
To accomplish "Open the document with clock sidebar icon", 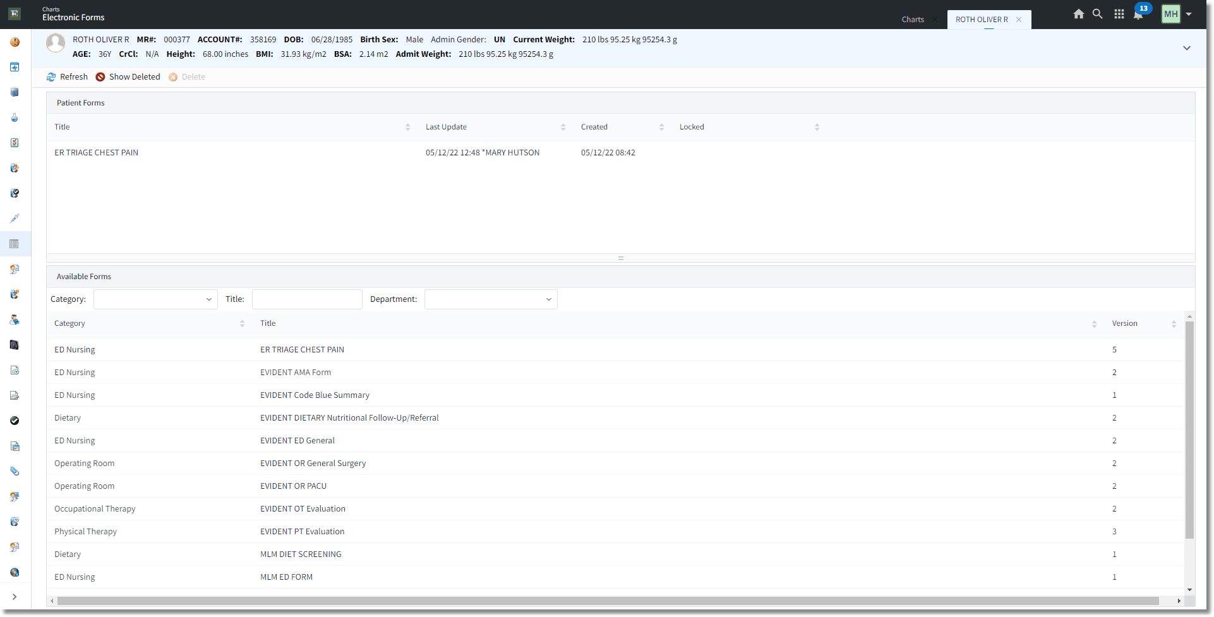I will [15, 370].
